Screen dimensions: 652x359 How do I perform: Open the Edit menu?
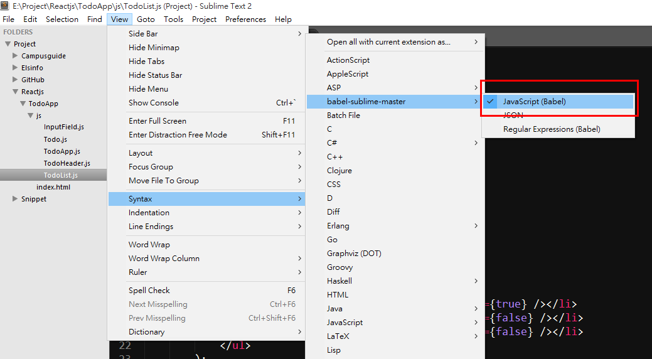(30, 19)
